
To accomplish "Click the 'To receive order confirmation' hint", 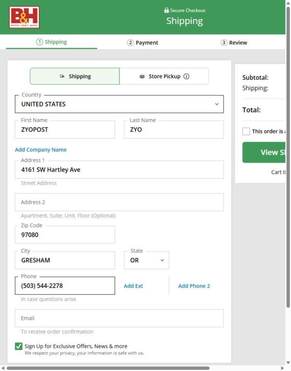I will pyautogui.click(x=57, y=332).
